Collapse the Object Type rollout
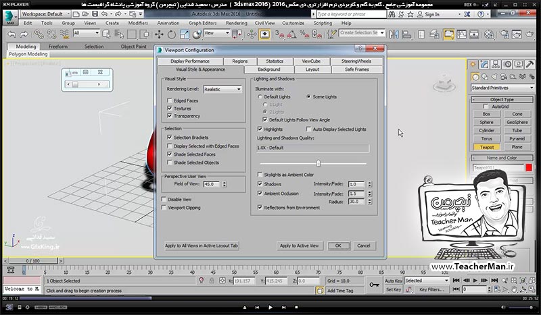 [x=502, y=100]
